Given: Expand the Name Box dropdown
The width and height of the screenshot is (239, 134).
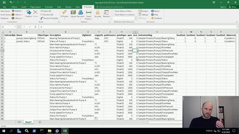Looking at the screenshot, I should tap(15, 27).
